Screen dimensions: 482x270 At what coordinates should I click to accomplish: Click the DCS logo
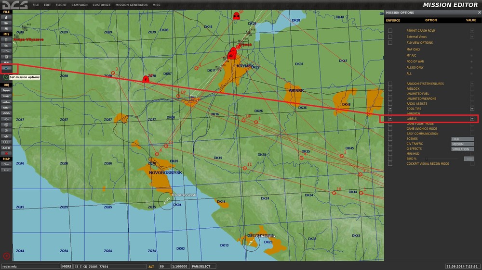[x=15, y=5]
